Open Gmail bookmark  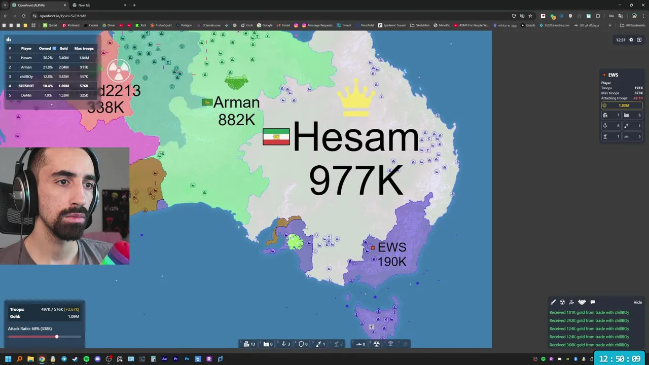(283, 25)
